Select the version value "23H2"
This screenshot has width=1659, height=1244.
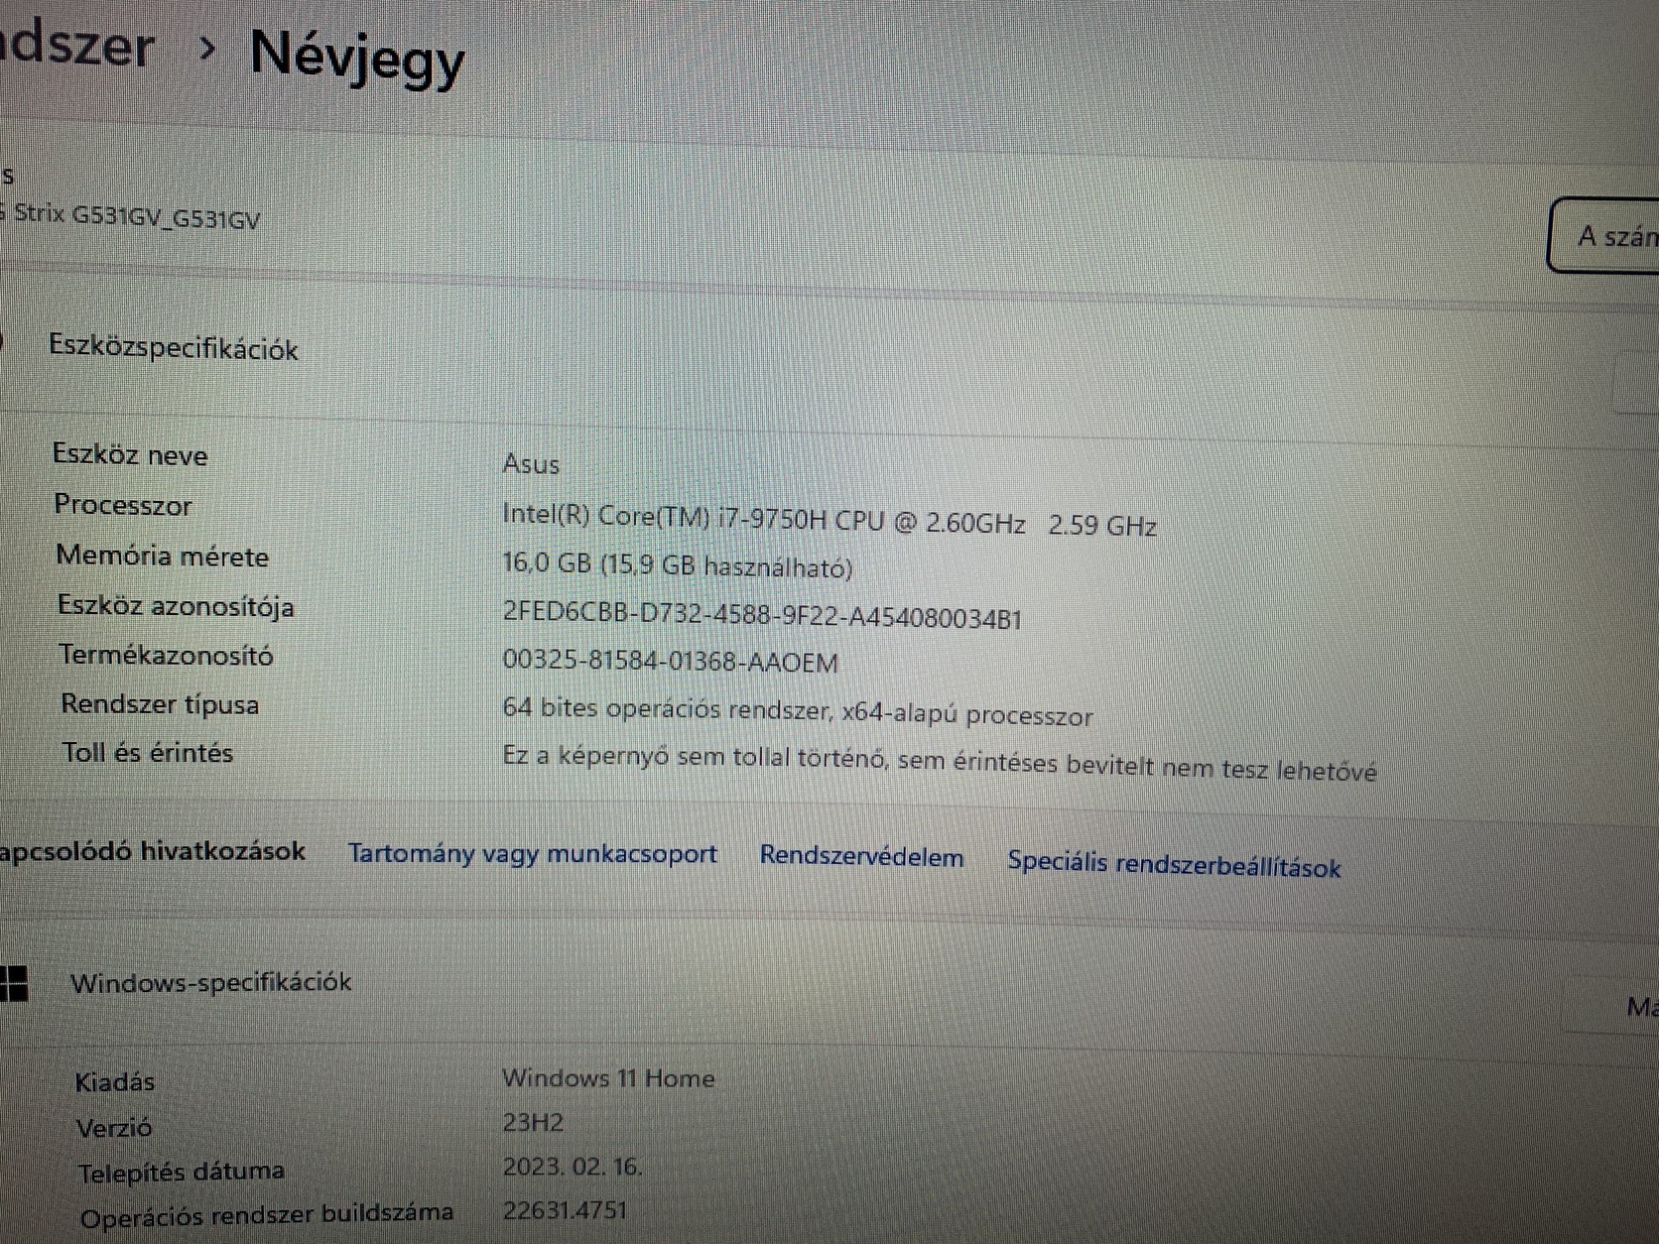(533, 1123)
